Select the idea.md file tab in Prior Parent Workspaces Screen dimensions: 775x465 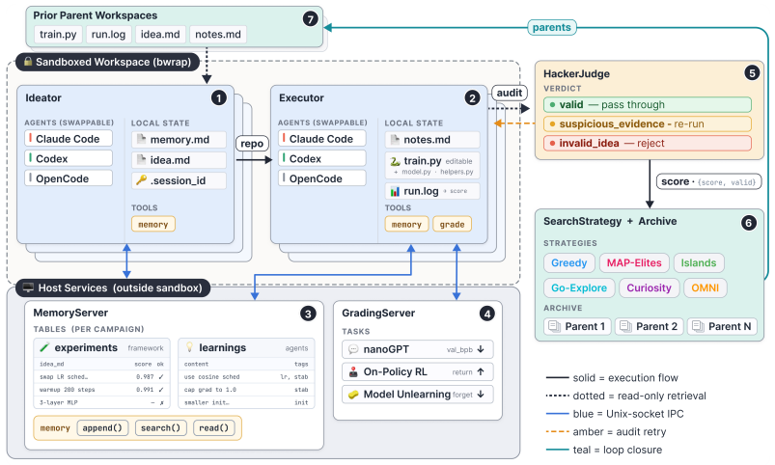click(x=160, y=34)
